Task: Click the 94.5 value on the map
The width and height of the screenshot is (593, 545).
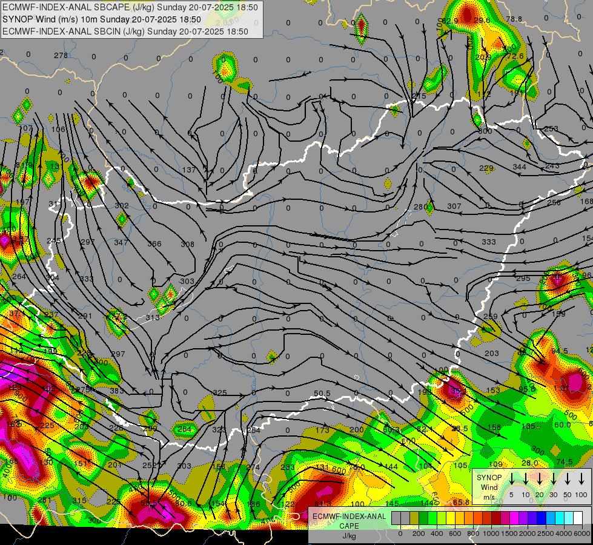Action: [x=559, y=351]
